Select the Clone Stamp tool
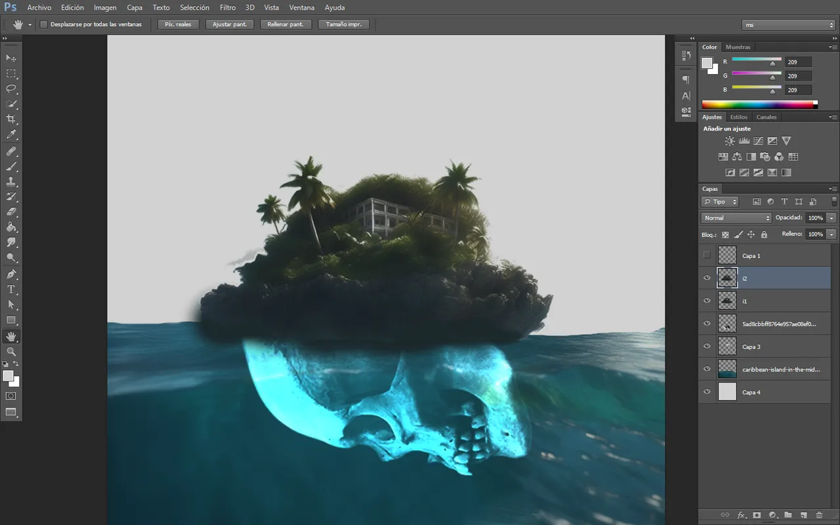 click(x=11, y=182)
